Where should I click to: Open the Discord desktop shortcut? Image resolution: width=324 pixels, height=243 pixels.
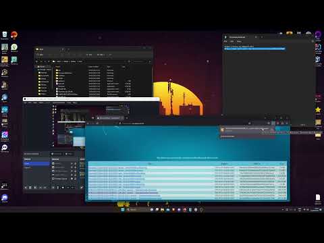pos(5,198)
